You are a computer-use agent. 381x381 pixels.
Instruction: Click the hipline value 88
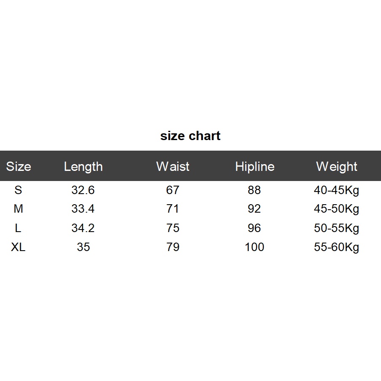click(254, 190)
